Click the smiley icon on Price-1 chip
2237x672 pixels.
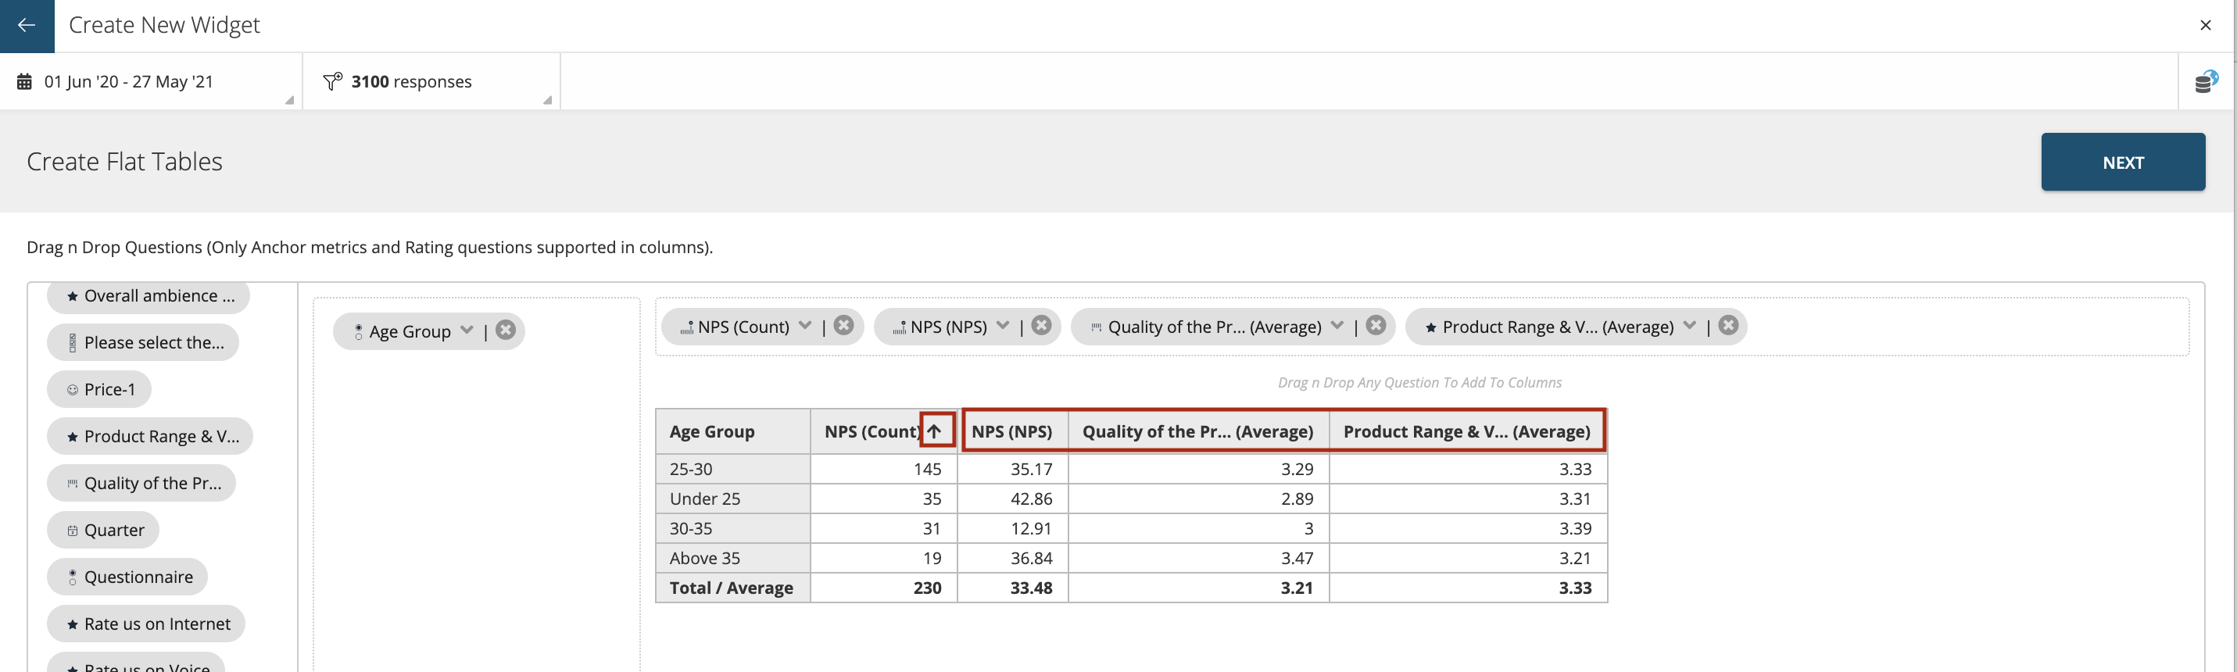coord(73,390)
